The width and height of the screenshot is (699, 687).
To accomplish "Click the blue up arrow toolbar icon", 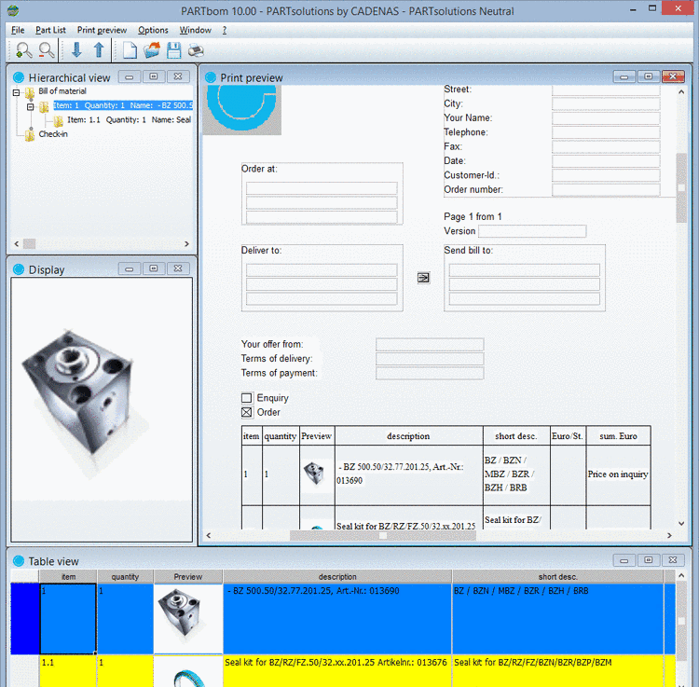I will point(99,50).
